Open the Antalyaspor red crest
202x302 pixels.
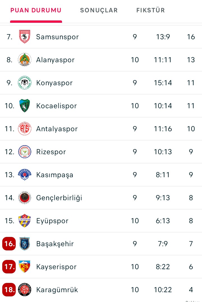click(x=25, y=129)
